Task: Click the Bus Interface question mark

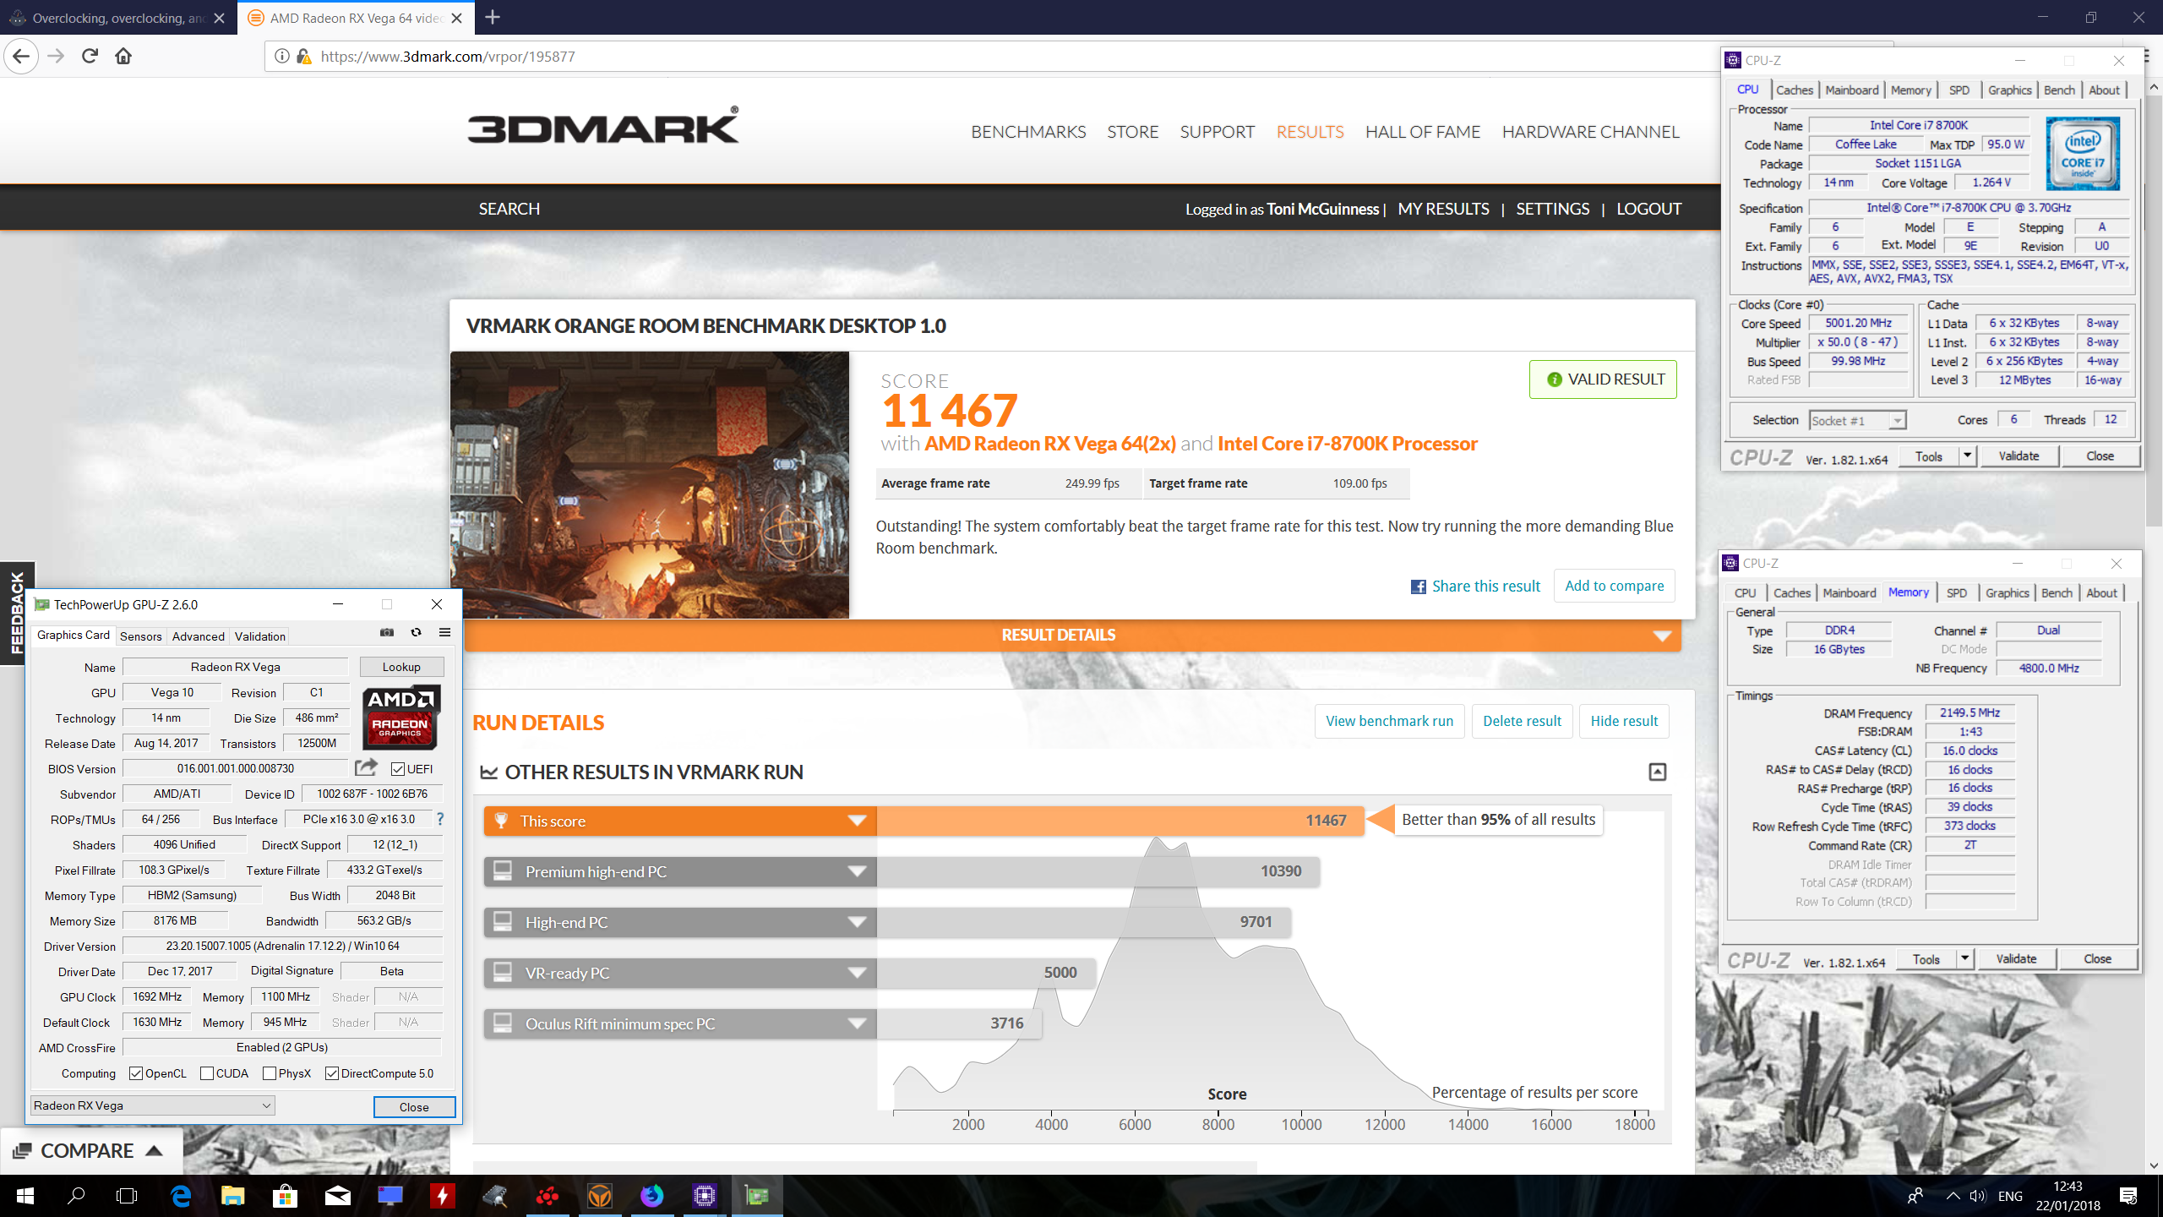Action: coord(440,819)
